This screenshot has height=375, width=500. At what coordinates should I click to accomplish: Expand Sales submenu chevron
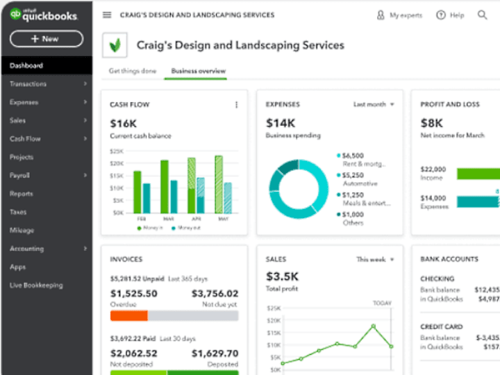(85, 120)
